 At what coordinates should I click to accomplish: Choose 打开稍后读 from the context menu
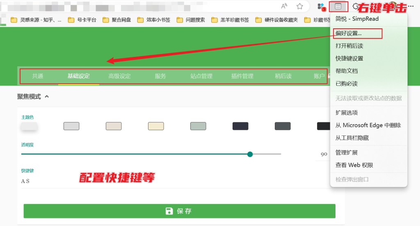click(x=369, y=46)
